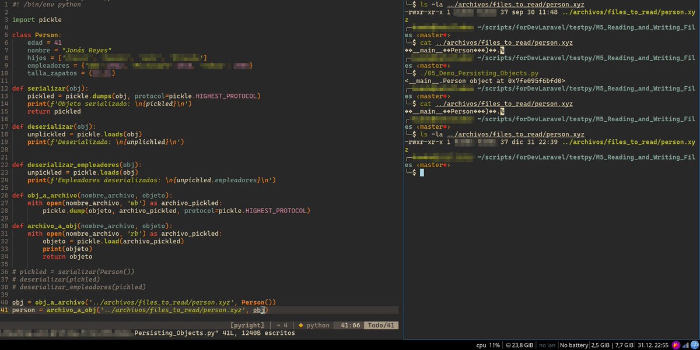Screen dimensions: 700x350
Task: Click 'def deserializar(obj):' definition
Action: pos(54,126)
